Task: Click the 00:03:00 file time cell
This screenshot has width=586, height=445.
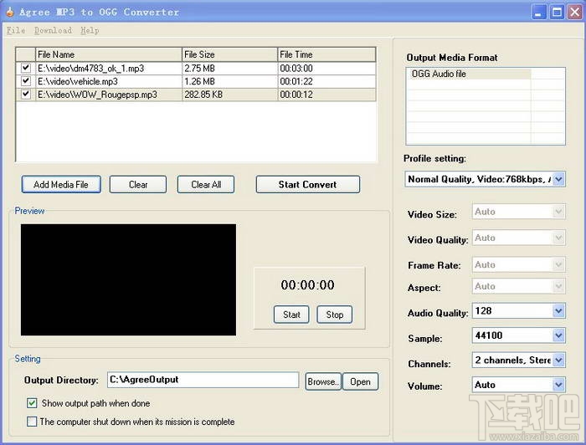Action: coord(326,69)
